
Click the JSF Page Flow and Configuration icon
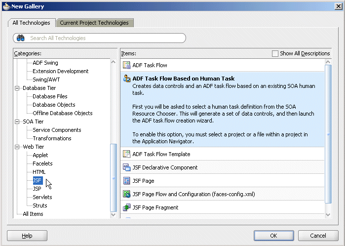coord(126,194)
